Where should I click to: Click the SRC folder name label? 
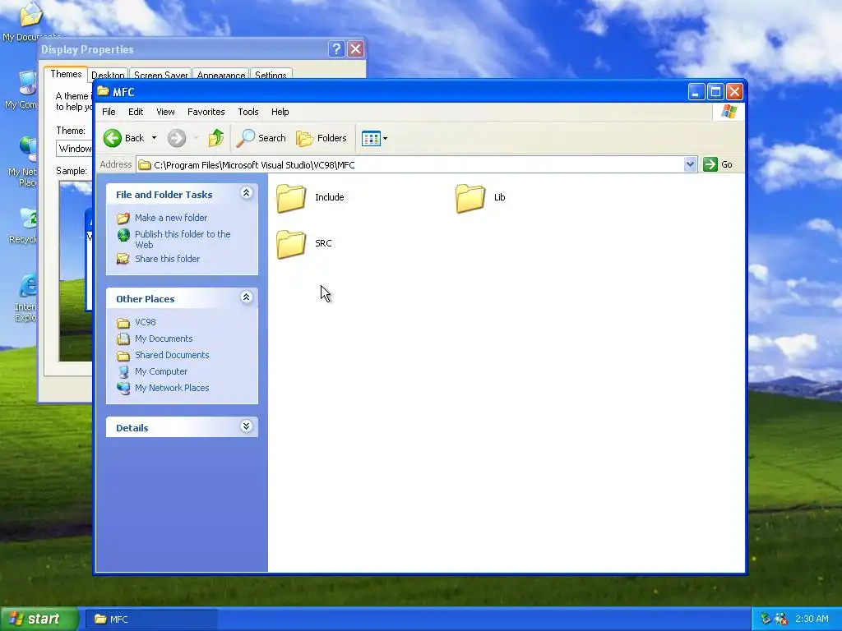point(323,243)
